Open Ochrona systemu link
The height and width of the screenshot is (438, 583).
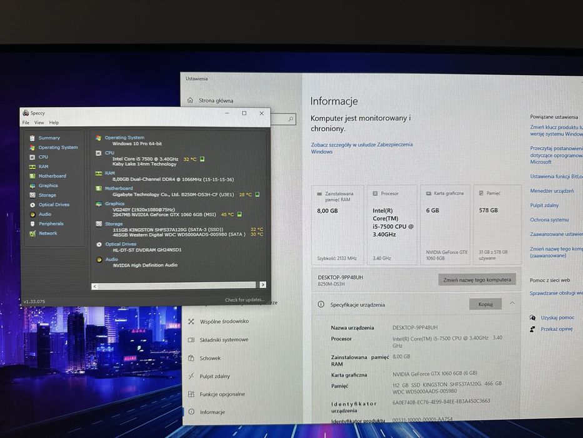[x=549, y=220]
